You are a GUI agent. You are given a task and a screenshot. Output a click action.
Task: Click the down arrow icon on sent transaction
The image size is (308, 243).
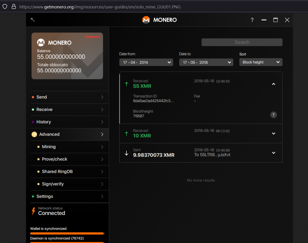click(126, 153)
